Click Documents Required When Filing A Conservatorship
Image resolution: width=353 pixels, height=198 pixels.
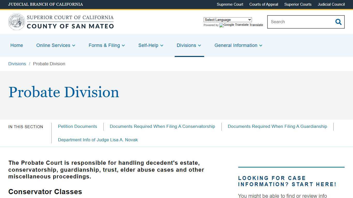162,126
